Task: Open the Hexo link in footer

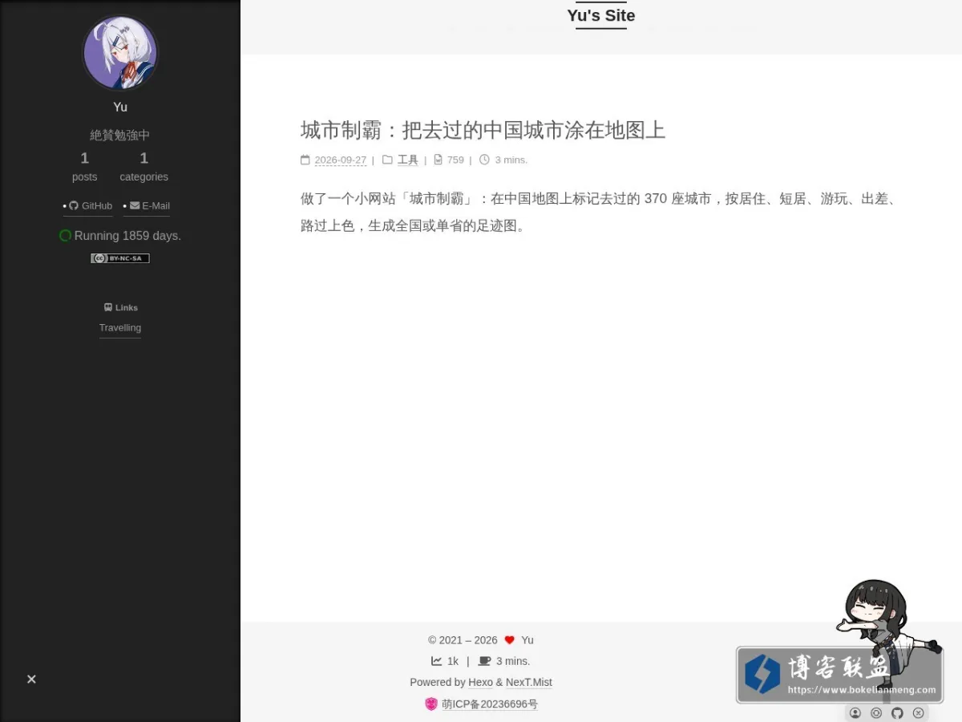Action: click(481, 683)
